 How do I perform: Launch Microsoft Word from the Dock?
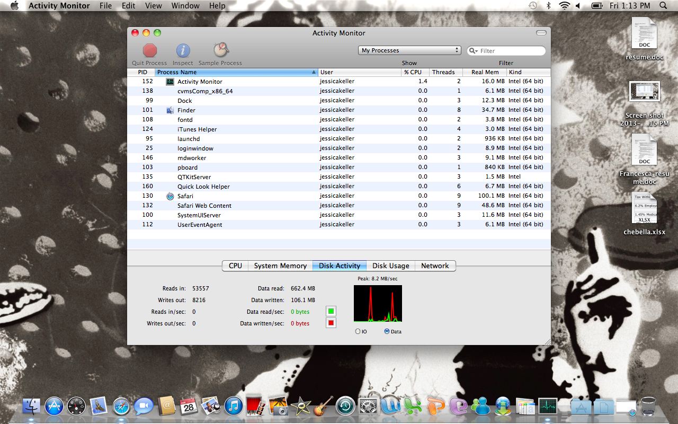pos(390,407)
